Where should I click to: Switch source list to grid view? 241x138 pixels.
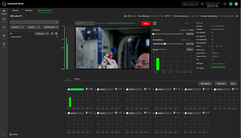click(x=52, y=33)
